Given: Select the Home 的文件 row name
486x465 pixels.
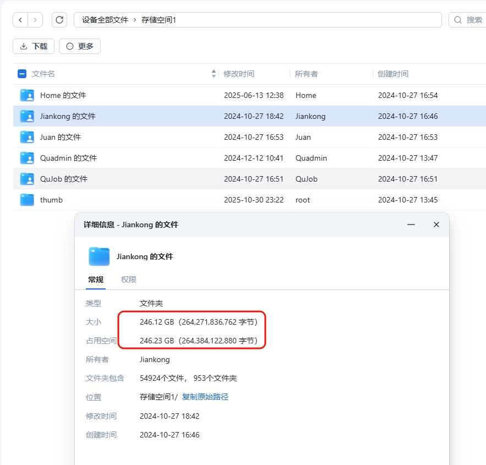Looking at the screenshot, I should (63, 95).
